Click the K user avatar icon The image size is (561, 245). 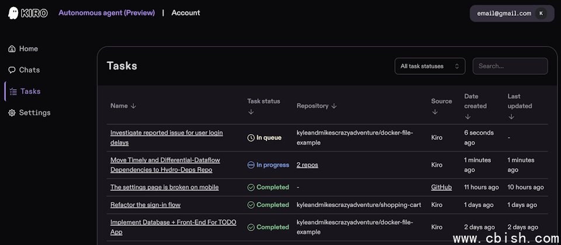pyautogui.click(x=541, y=13)
